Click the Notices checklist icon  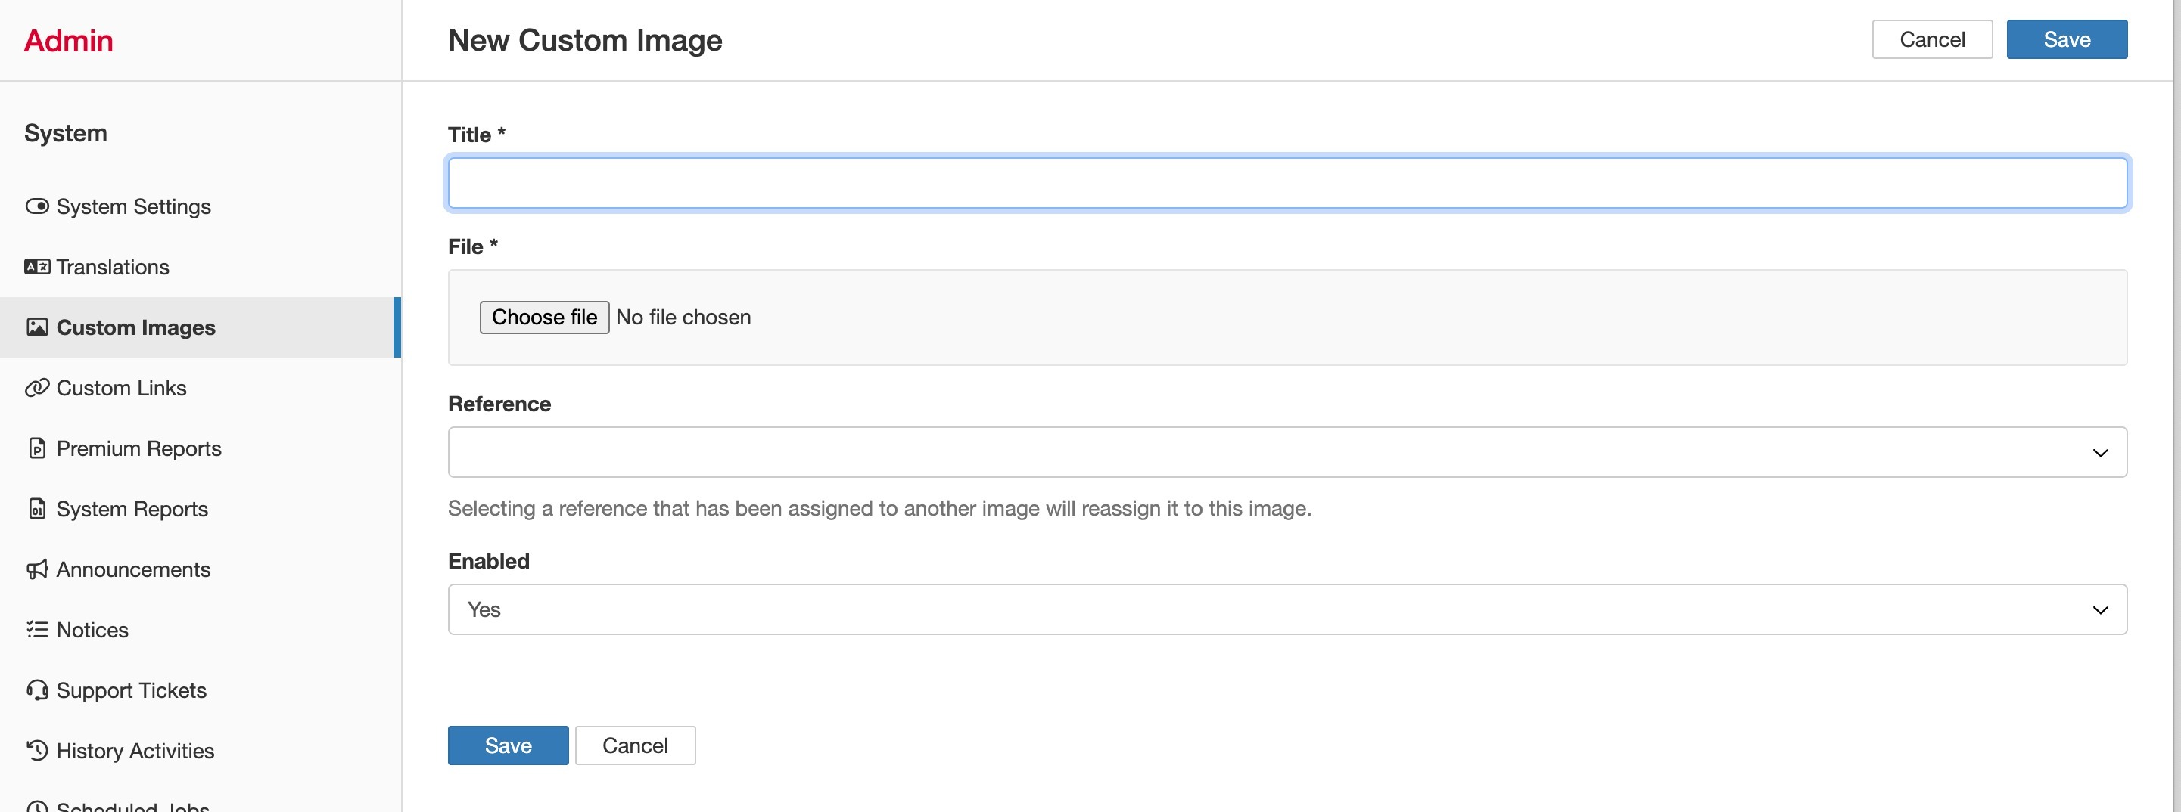coord(37,629)
